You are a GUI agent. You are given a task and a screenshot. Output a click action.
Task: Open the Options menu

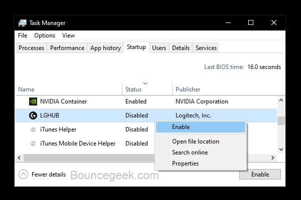[x=45, y=35]
